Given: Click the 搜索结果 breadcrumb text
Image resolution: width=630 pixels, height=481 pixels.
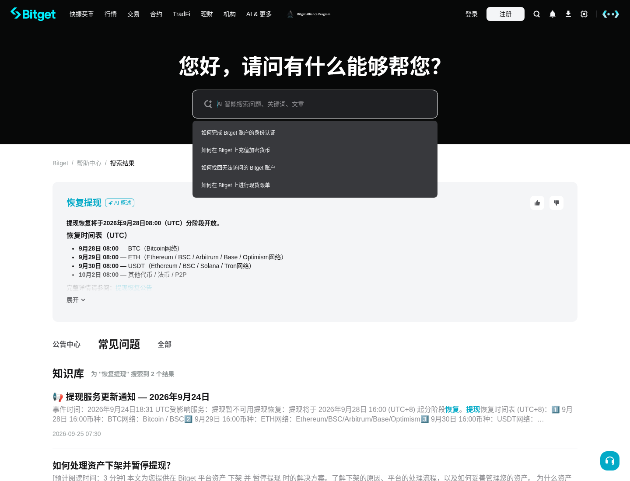Looking at the screenshot, I should (x=122, y=163).
